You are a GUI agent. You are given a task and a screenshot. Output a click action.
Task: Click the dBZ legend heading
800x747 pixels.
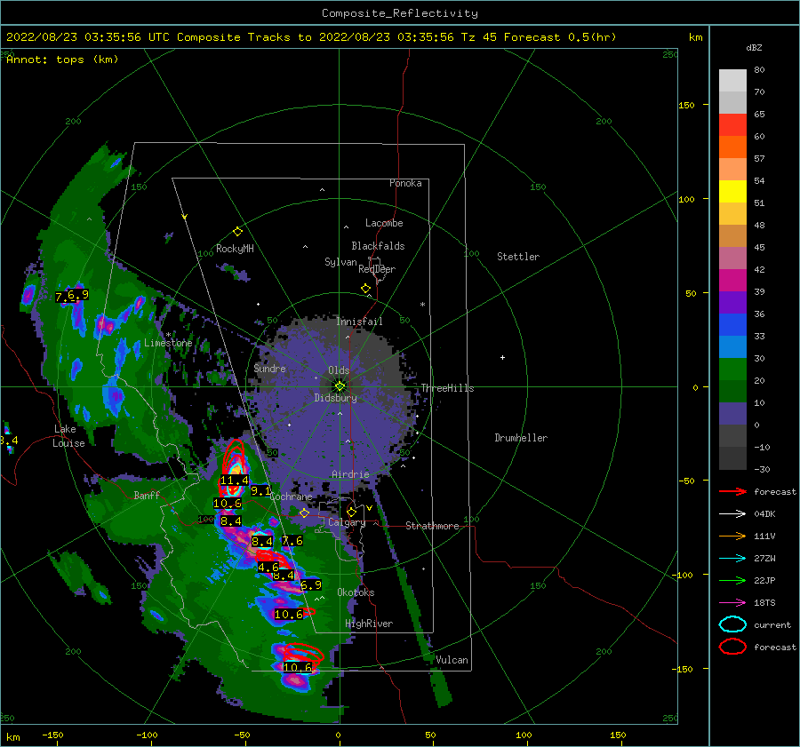(754, 47)
